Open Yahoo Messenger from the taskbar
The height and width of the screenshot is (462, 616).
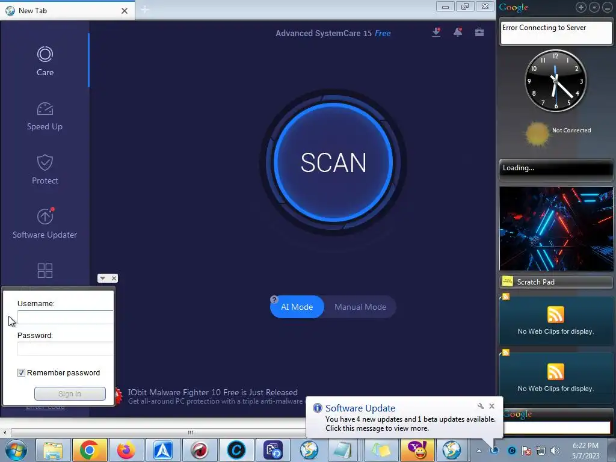click(417, 450)
